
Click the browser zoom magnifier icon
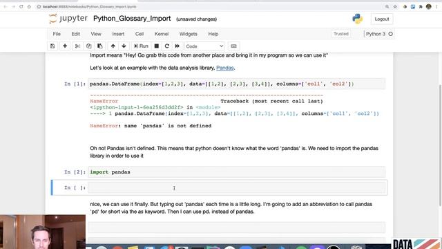[387, 6]
